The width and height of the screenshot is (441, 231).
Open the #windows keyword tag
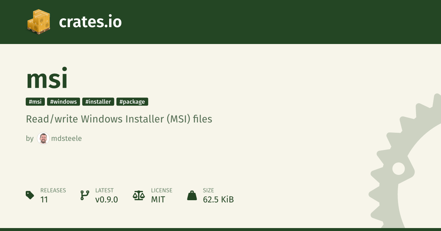(x=64, y=102)
